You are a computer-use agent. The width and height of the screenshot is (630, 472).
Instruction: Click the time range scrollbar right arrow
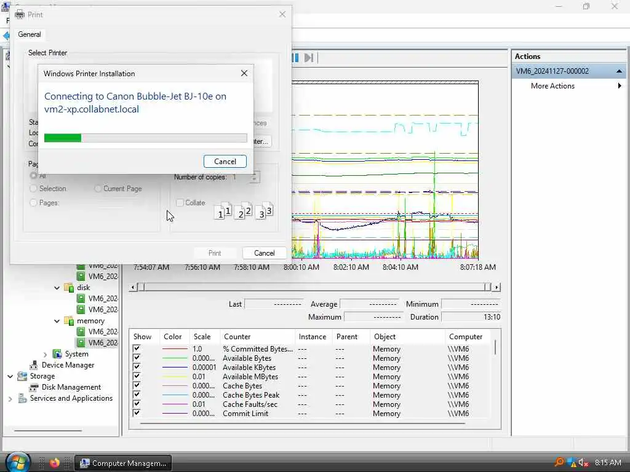point(496,287)
